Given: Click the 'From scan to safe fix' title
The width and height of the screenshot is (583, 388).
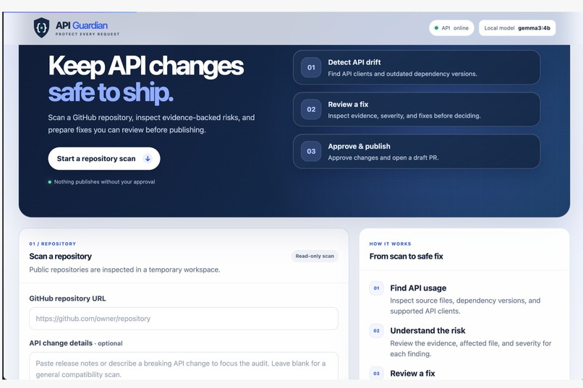Looking at the screenshot, I should tap(406, 256).
